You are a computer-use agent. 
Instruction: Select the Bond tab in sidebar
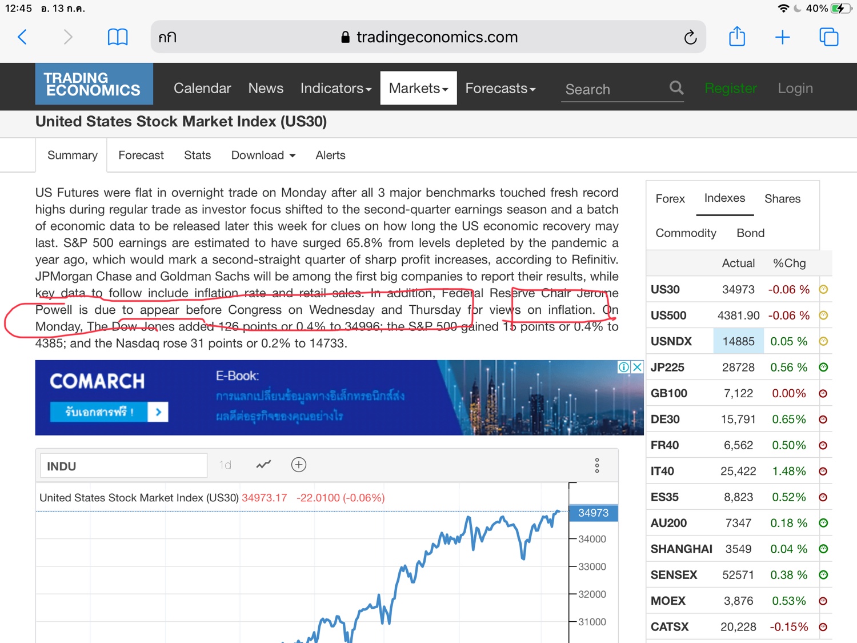tap(750, 233)
